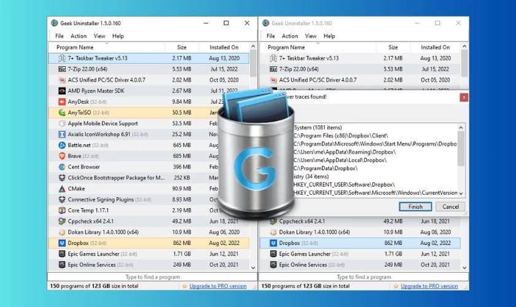Click '645 MB' size cell
Image resolution: width=516 pixels, height=307 pixels.
point(182,145)
